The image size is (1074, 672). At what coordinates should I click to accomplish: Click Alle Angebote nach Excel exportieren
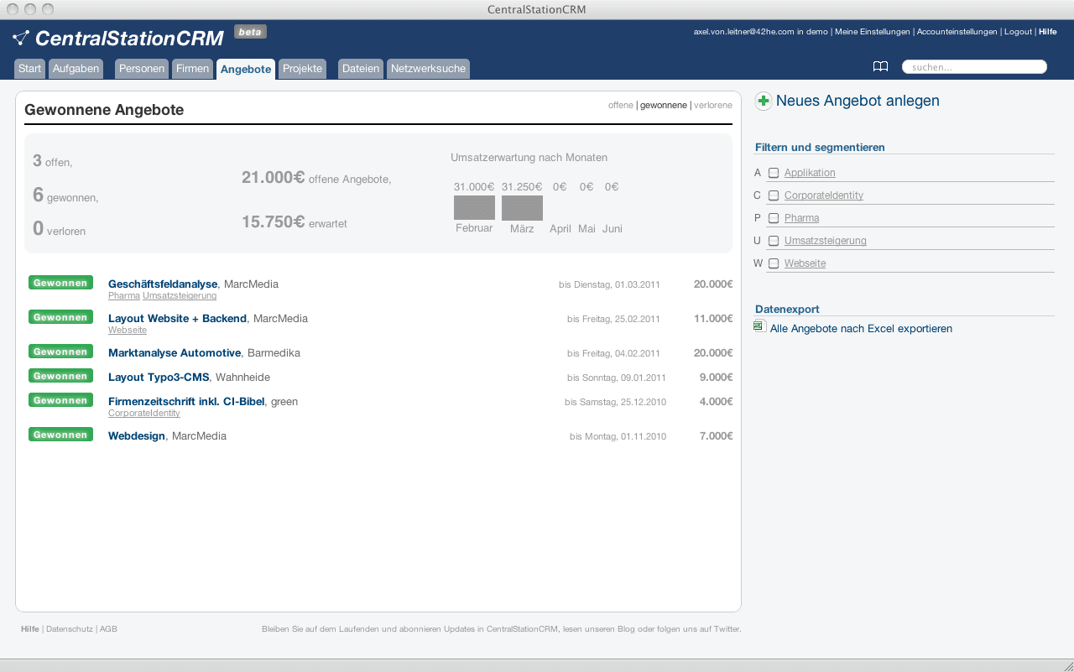click(x=861, y=329)
